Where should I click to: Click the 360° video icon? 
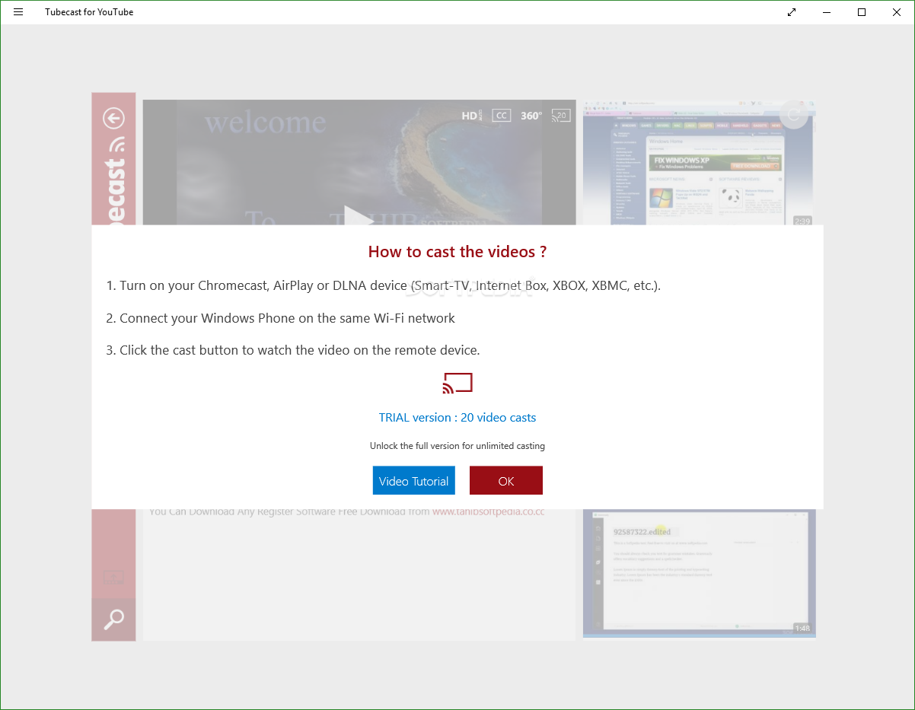tap(531, 116)
